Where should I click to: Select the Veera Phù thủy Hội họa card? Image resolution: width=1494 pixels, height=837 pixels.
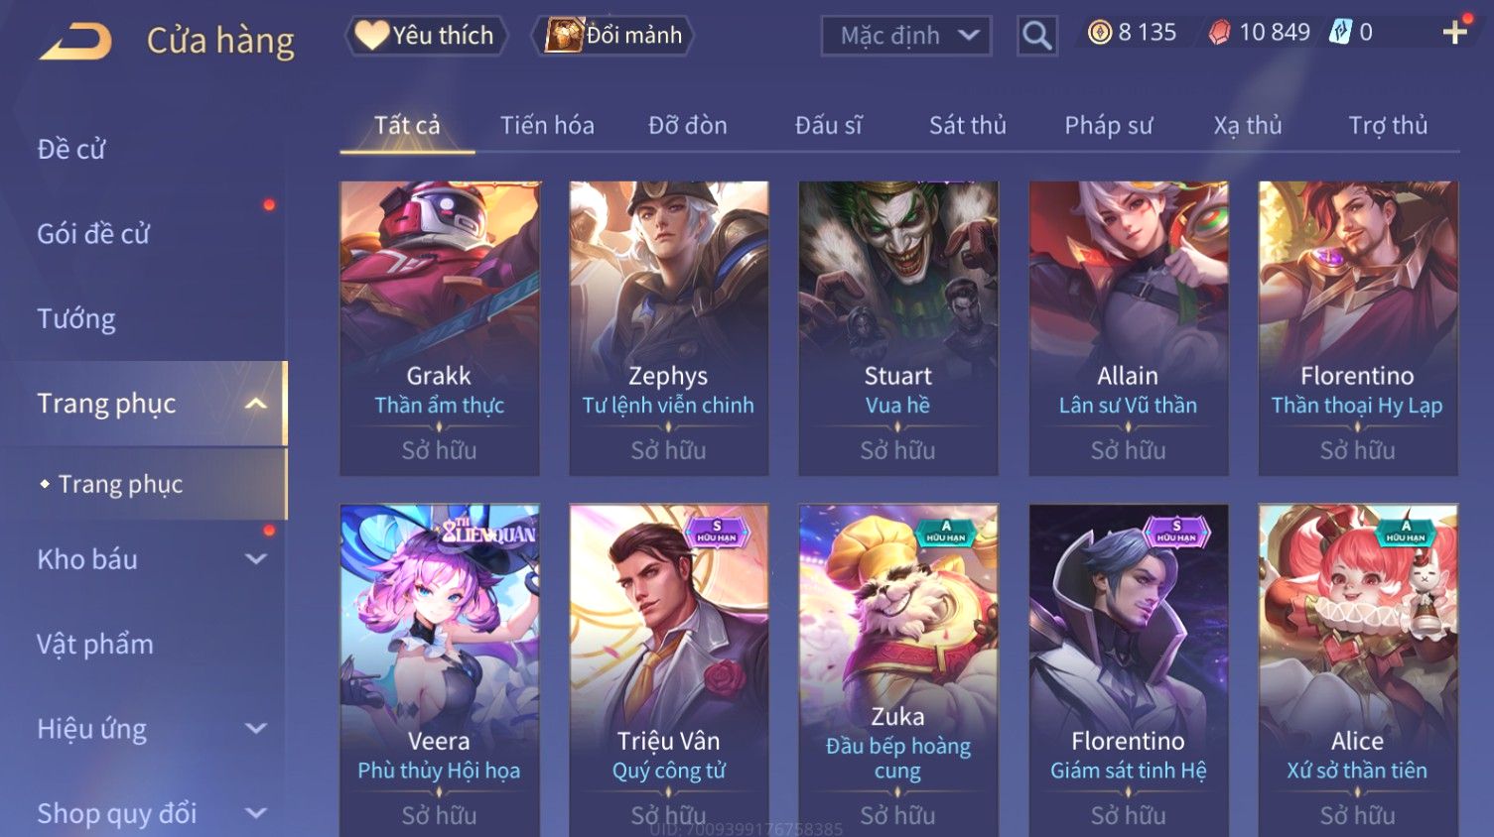tap(439, 670)
